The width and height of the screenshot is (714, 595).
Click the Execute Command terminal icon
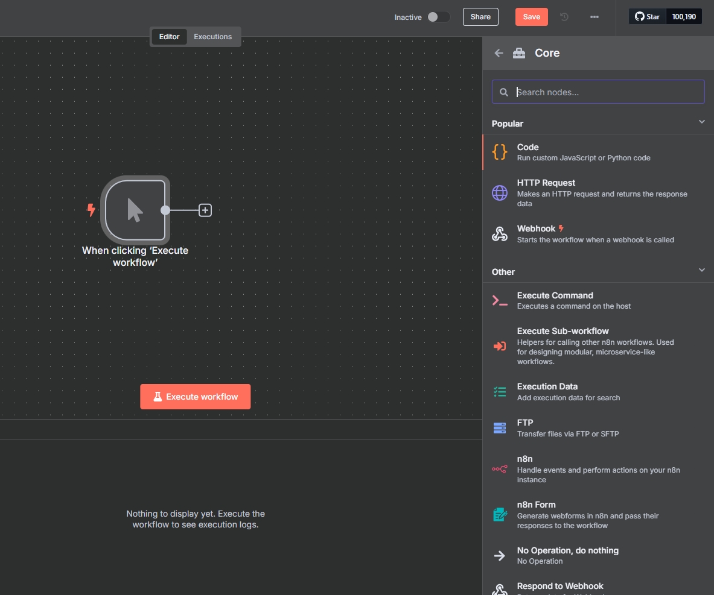coord(500,300)
